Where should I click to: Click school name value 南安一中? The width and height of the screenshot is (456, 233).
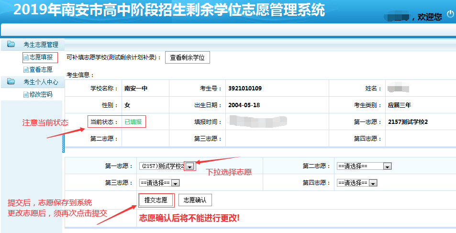coord(136,89)
